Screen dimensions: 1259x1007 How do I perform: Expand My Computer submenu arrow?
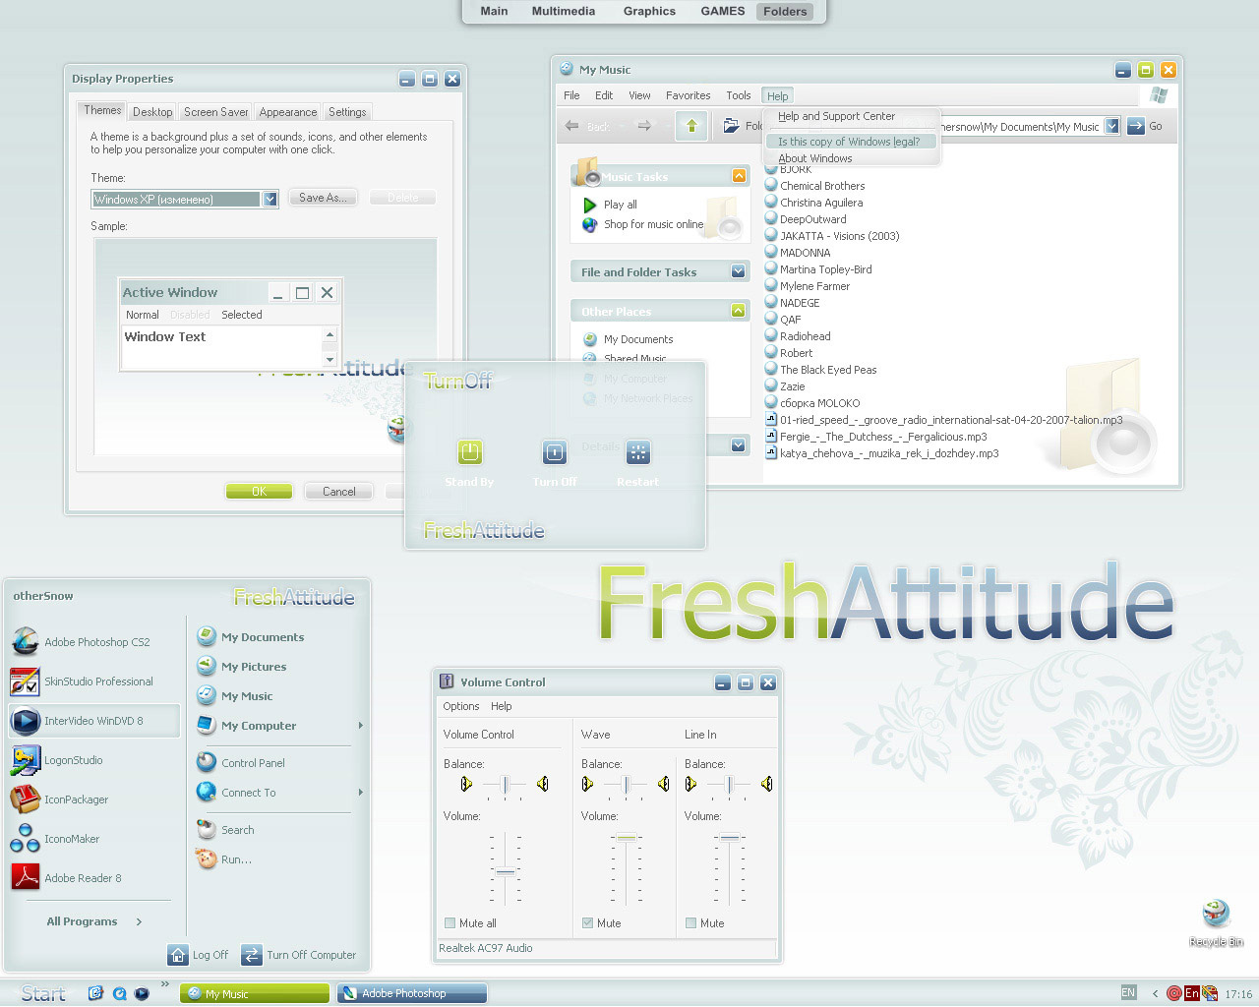(x=361, y=726)
